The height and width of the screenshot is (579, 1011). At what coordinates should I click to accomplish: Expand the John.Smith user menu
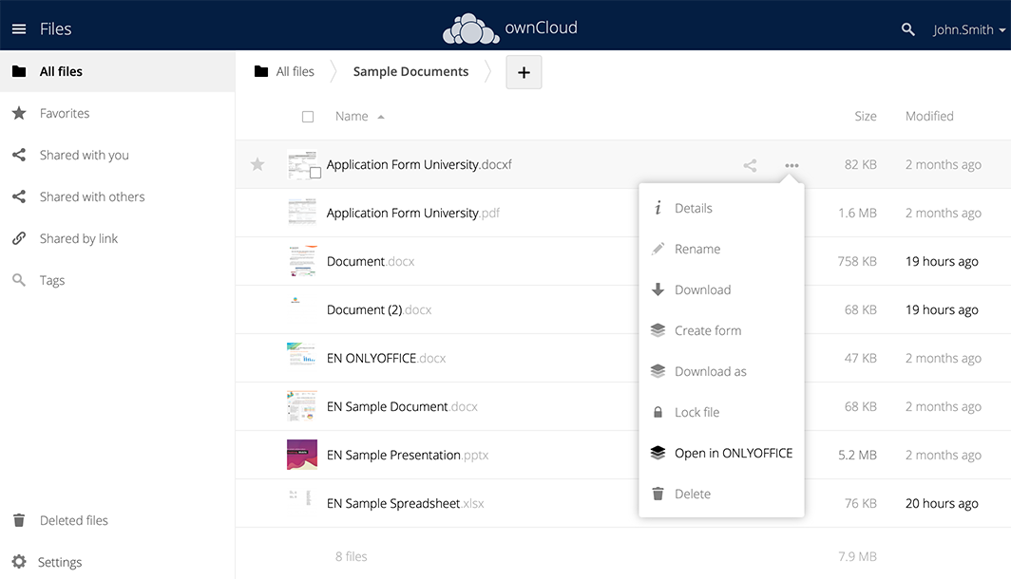click(x=969, y=29)
